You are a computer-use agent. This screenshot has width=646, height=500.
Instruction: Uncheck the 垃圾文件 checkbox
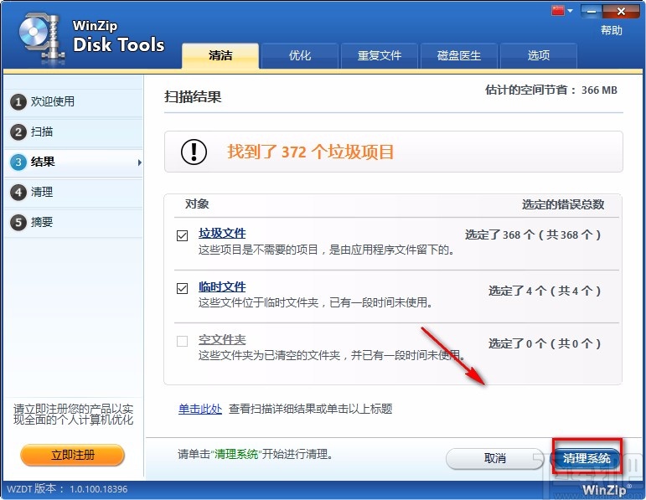tap(182, 235)
